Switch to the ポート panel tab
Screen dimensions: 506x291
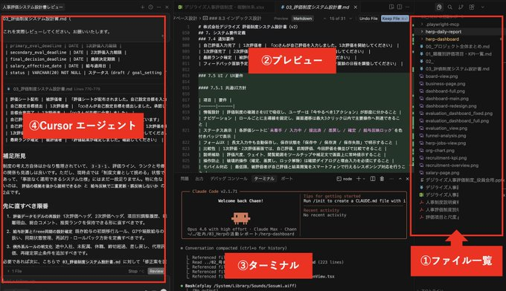(286, 179)
